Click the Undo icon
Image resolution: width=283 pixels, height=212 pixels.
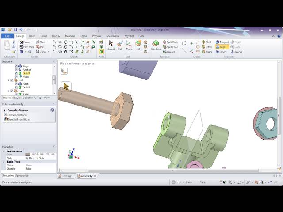21,30
